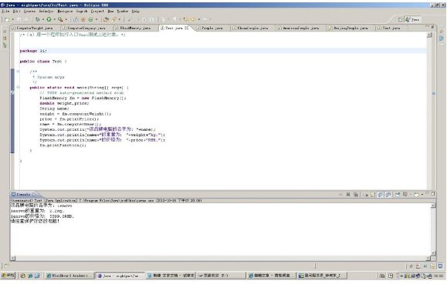Image resolution: width=447 pixels, height=284 pixels.
Task: Toggle show console on standard error
Action: point(388,195)
